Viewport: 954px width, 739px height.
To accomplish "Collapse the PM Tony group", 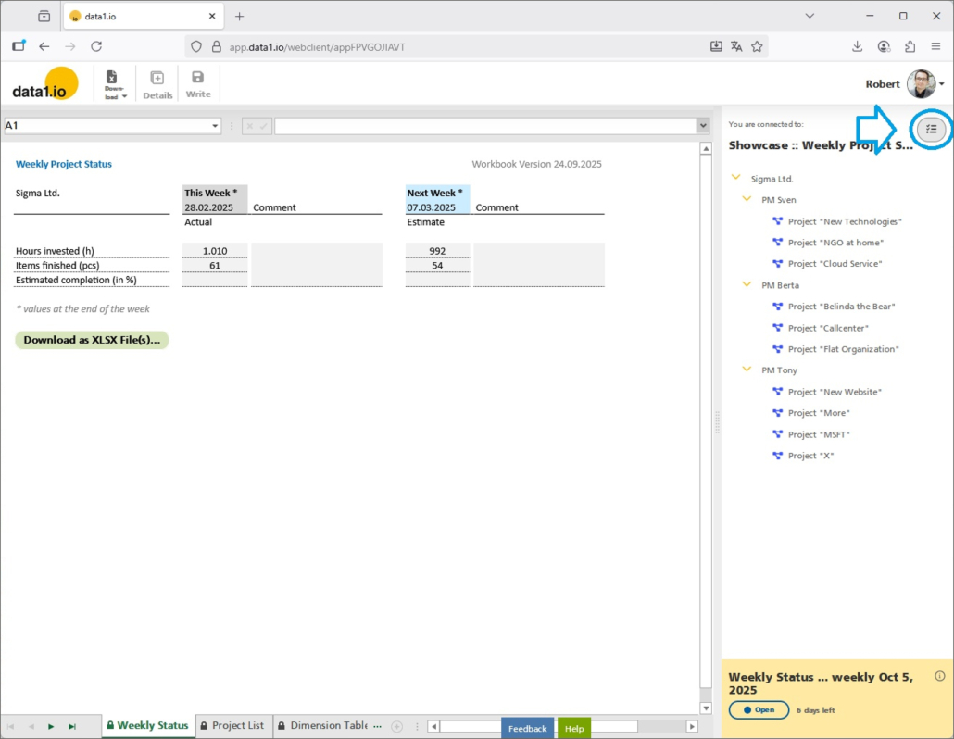I will [747, 370].
